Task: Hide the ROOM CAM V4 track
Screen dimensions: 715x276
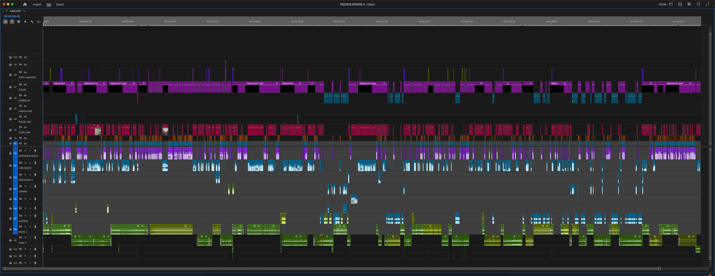Action: tap(25, 116)
